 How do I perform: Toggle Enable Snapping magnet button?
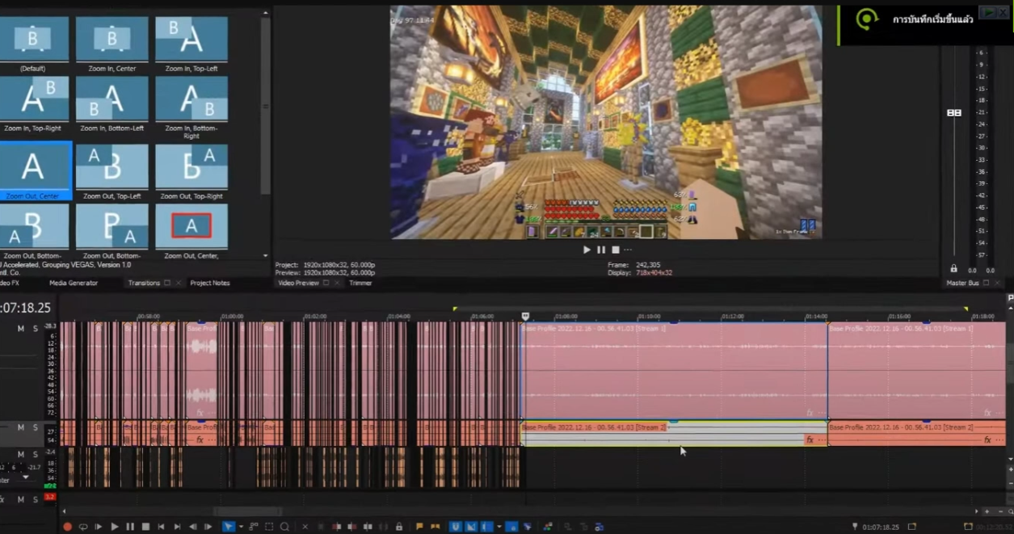456,527
